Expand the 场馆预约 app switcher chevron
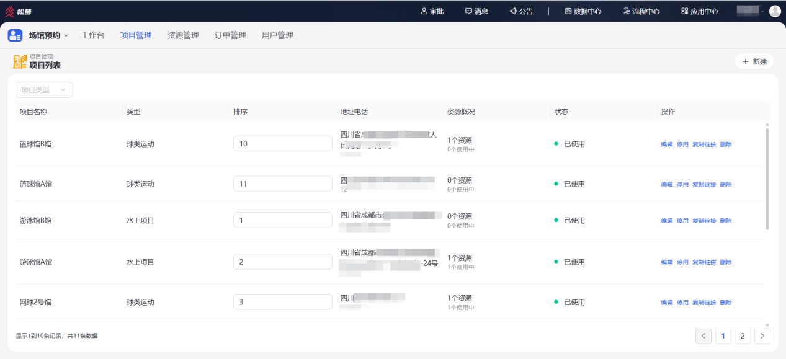This screenshot has width=786, height=359. 66,35
